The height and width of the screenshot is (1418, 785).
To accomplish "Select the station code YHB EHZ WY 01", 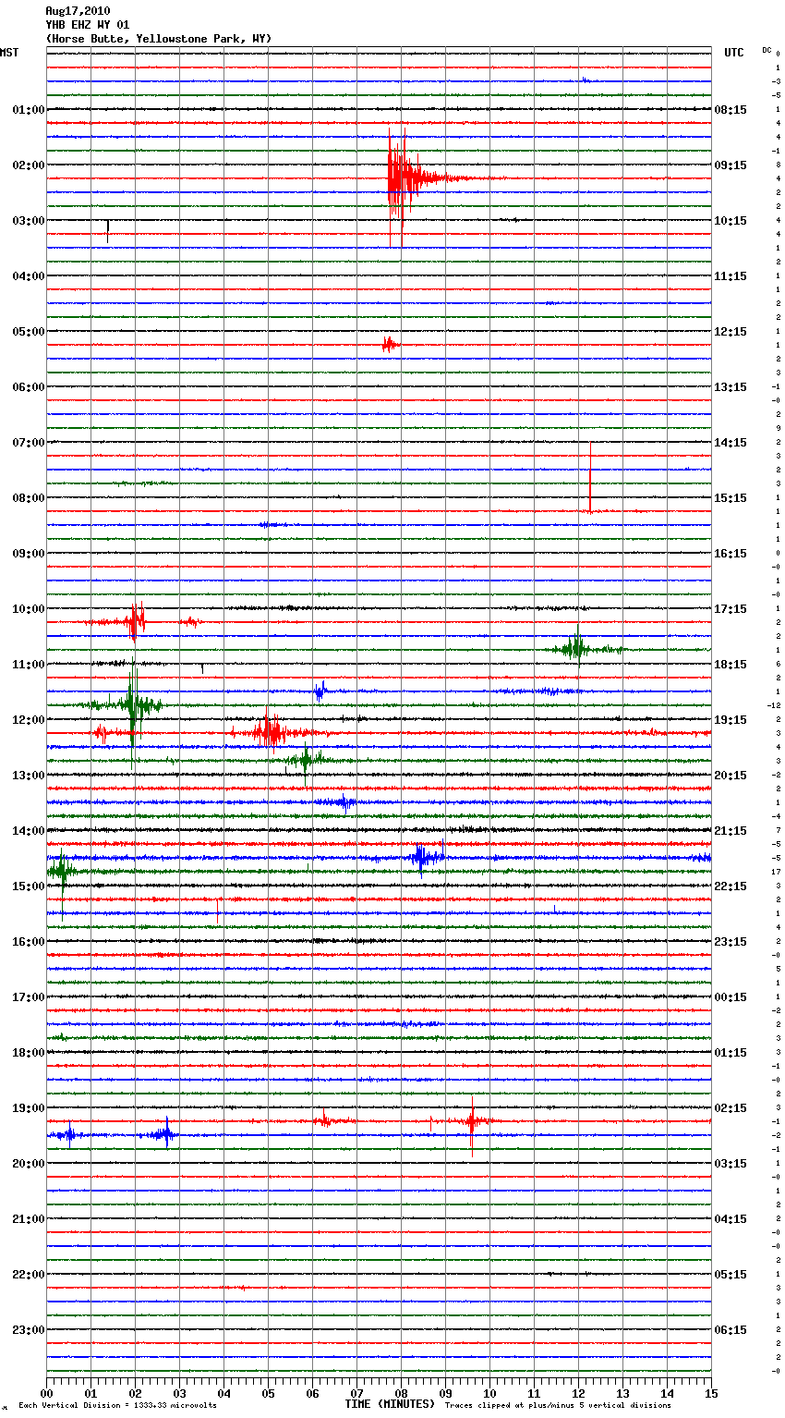I will 88,25.
